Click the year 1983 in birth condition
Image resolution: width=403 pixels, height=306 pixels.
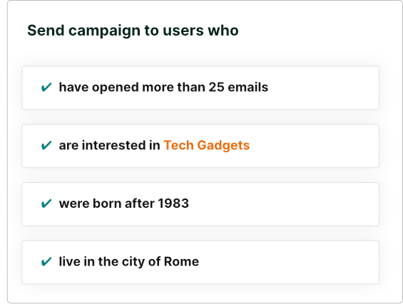coord(173,204)
